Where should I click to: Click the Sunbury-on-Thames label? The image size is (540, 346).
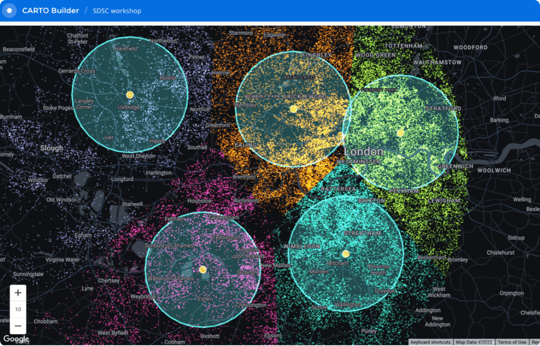click(x=169, y=245)
